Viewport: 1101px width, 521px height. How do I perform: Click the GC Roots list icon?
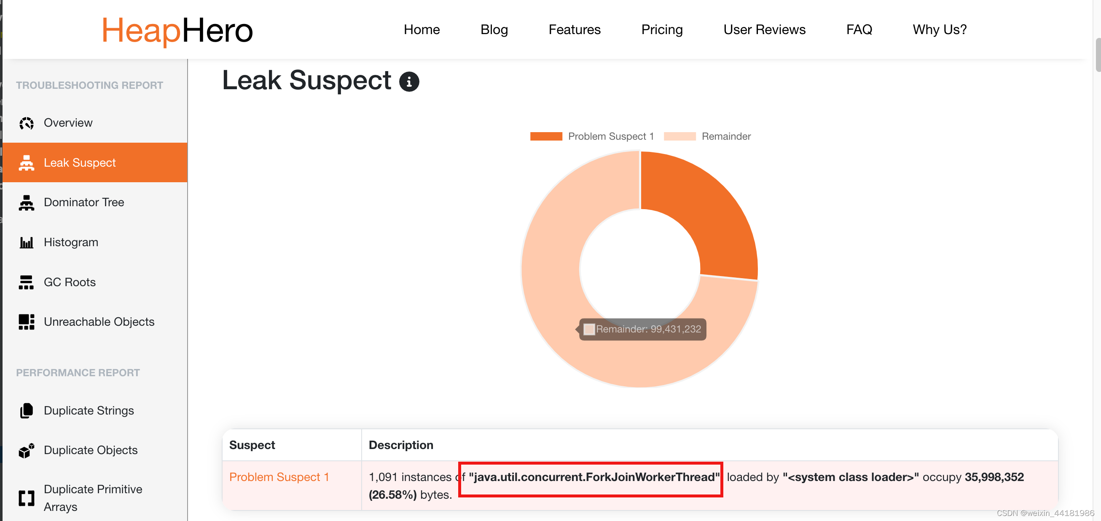[x=27, y=282]
